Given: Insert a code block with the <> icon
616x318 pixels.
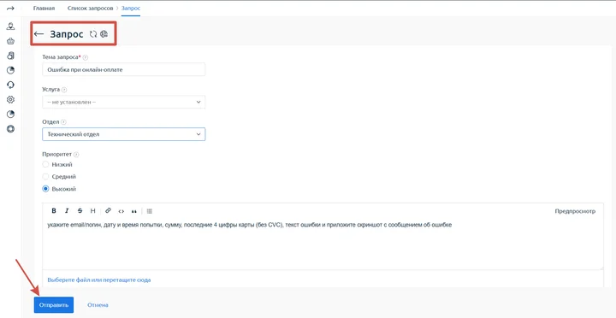Looking at the screenshot, I should [x=121, y=211].
